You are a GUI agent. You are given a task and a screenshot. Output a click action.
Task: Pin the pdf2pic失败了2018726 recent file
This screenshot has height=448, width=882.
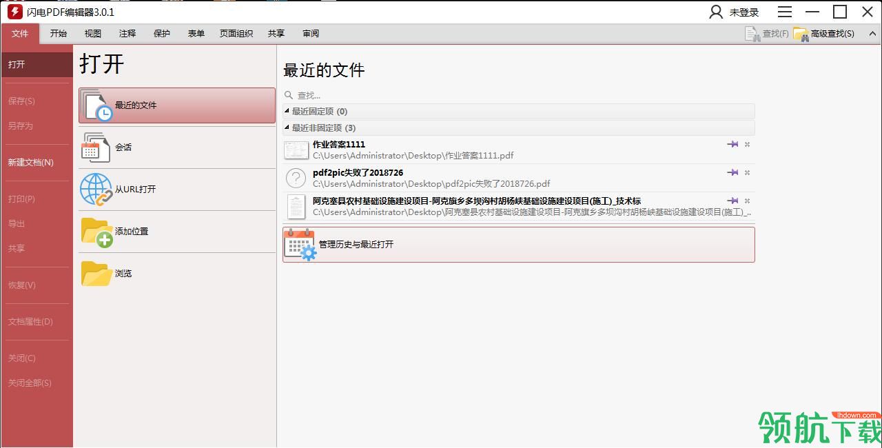732,172
